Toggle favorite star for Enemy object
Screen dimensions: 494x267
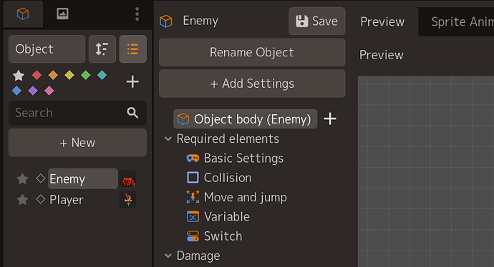click(x=22, y=179)
